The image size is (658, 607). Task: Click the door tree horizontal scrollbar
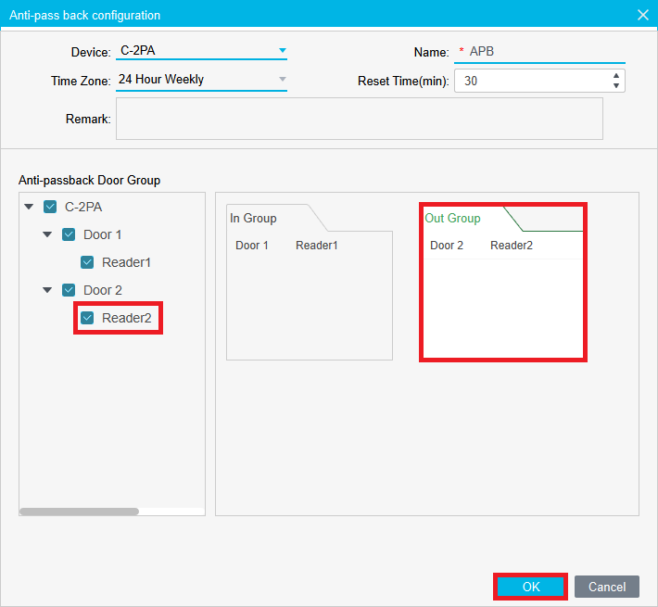(x=79, y=511)
